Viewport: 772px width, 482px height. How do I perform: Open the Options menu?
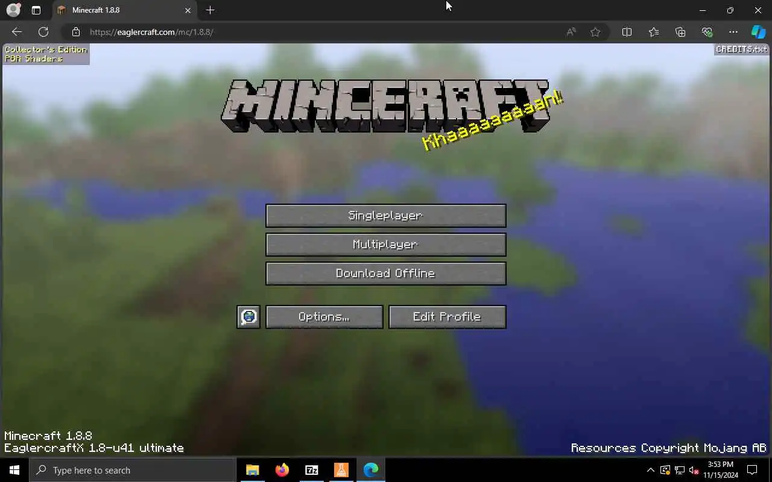point(324,317)
